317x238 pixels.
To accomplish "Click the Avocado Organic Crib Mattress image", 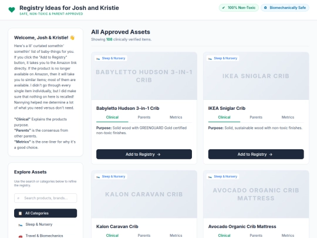I will click(x=256, y=195).
